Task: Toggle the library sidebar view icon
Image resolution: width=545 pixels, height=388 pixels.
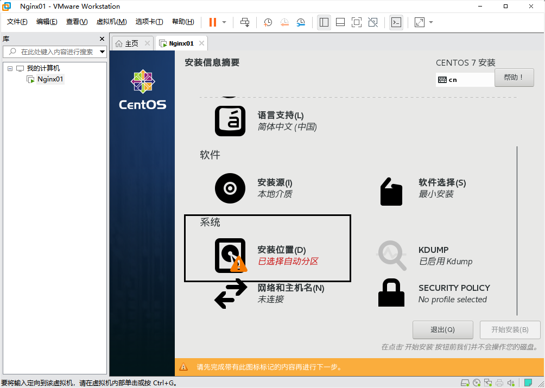Action: click(324, 22)
